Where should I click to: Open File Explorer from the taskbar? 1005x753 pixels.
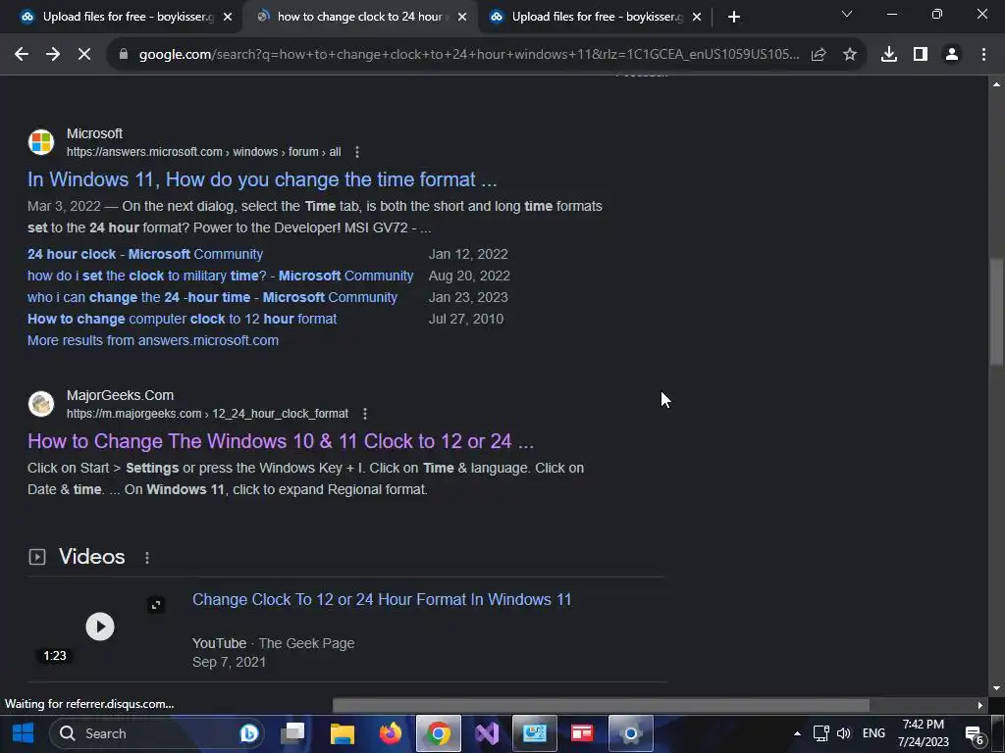coord(343,733)
